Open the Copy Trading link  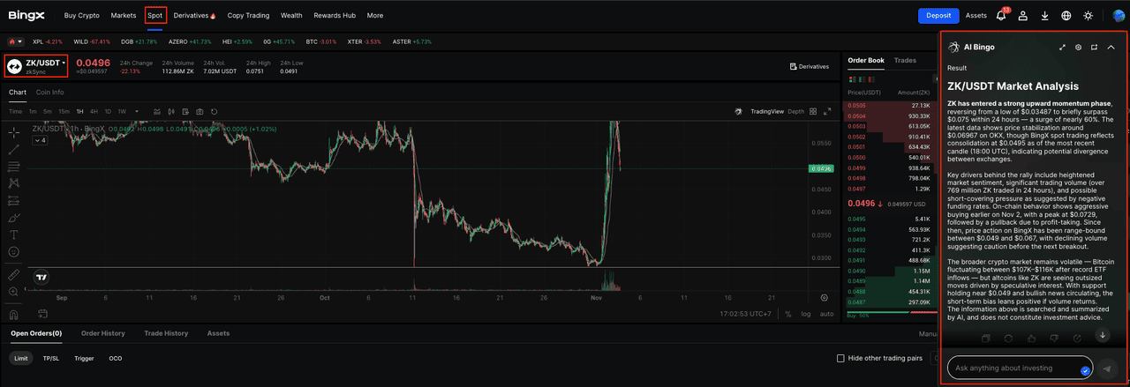(248, 15)
